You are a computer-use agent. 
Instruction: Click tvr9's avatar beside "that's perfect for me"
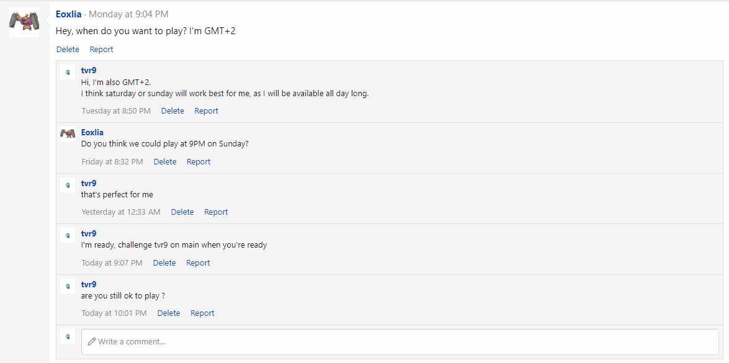[68, 185]
